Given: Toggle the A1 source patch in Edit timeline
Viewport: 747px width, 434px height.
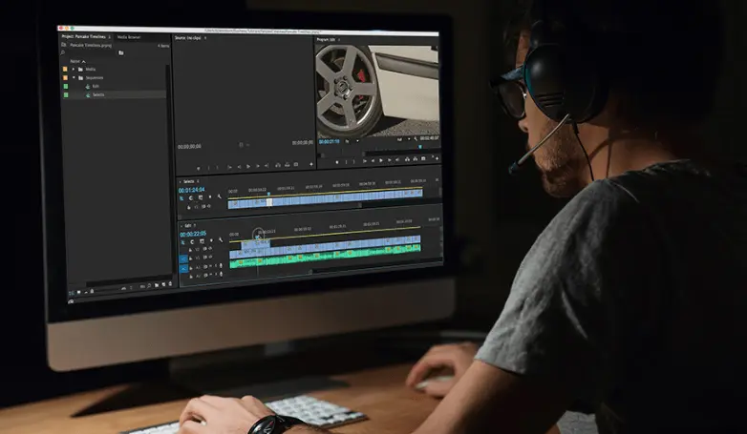Looking at the screenshot, I should point(183,268).
